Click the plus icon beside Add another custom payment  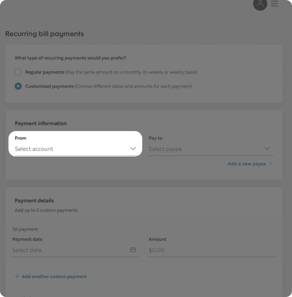click(x=17, y=277)
